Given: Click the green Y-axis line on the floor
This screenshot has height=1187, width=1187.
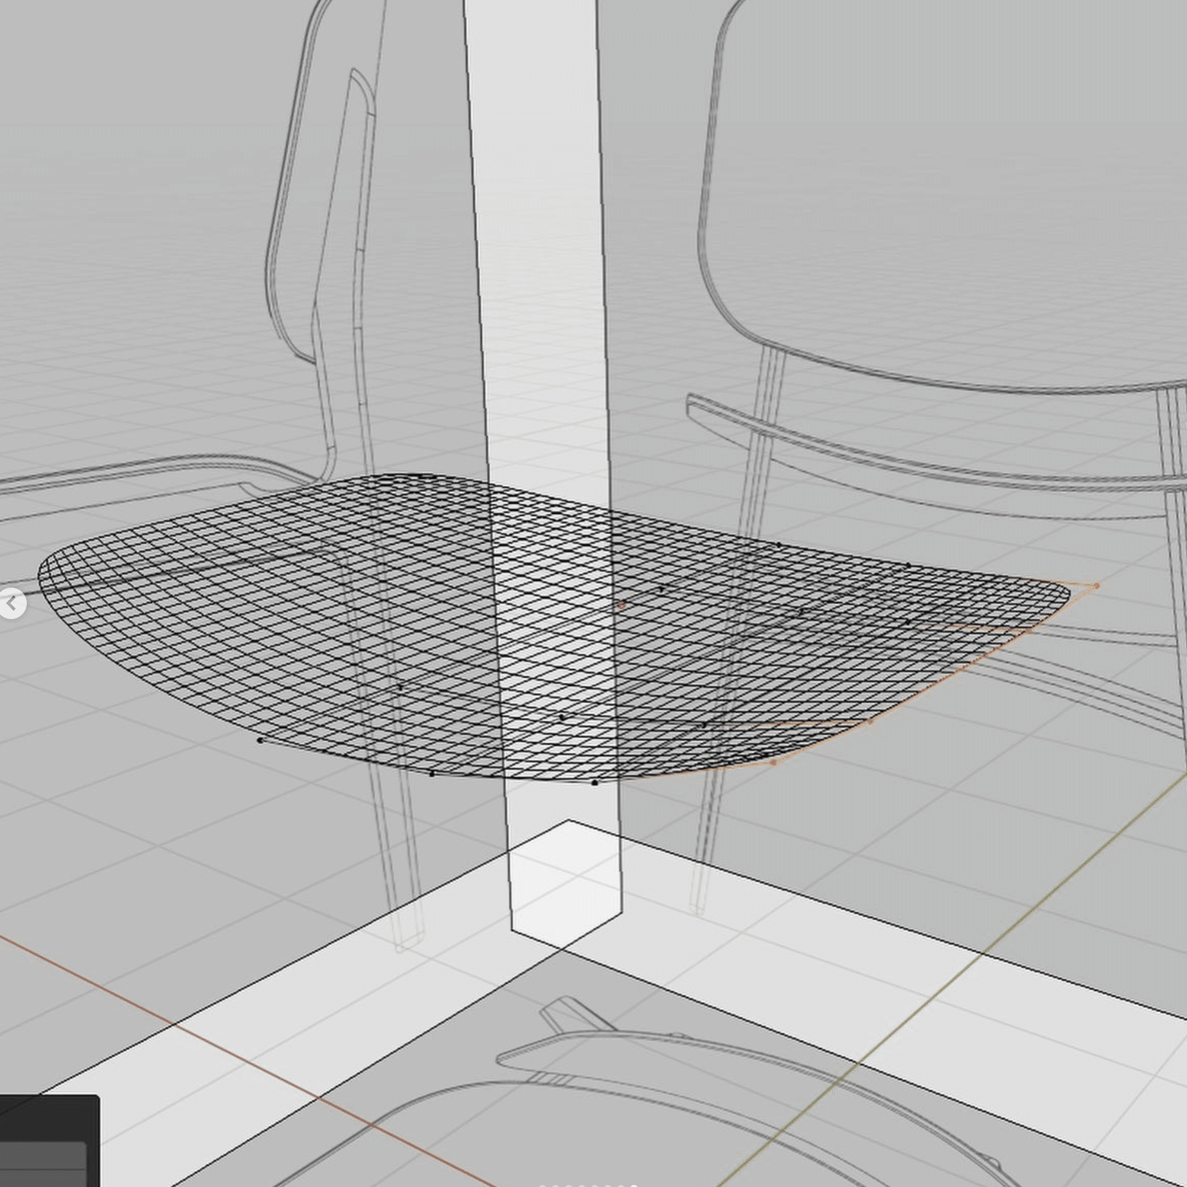Looking at the screenshot, I should (x=951, y=984).
